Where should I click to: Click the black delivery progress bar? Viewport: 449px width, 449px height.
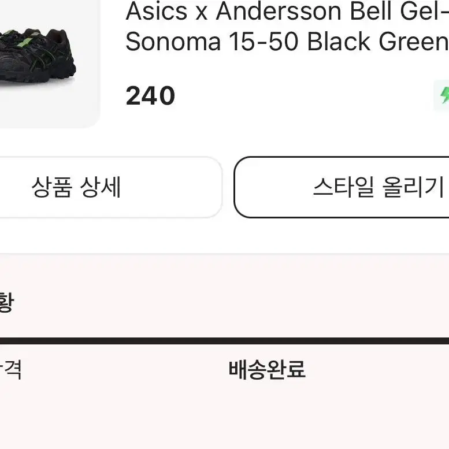pos(224,341)
